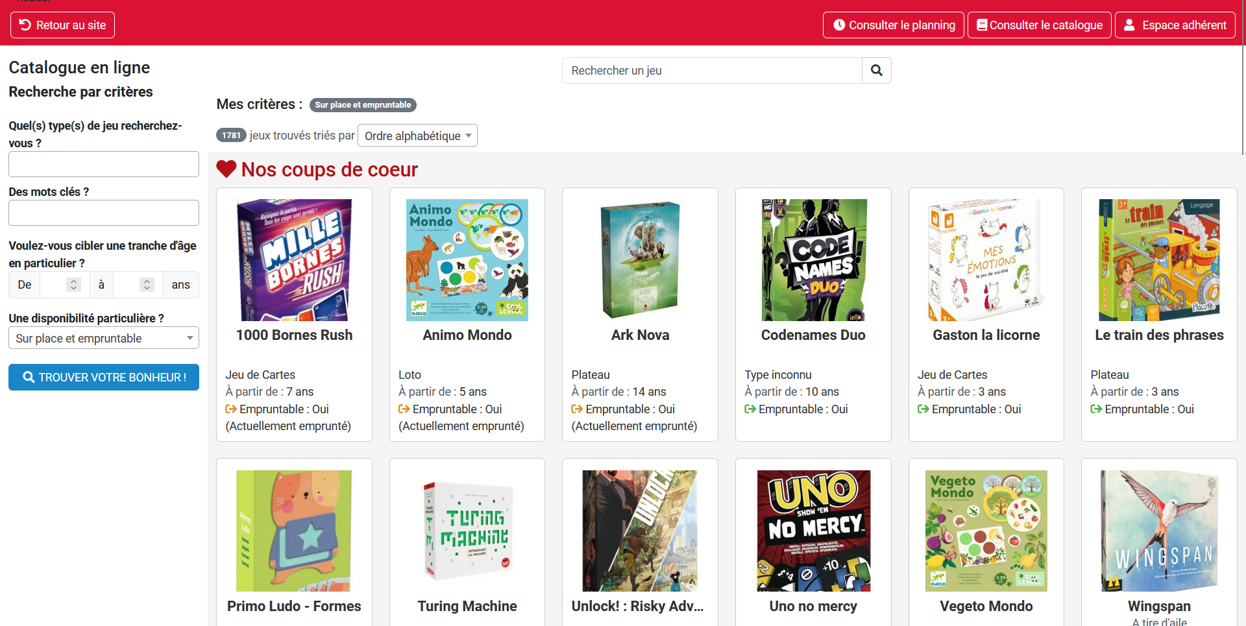Viewport: 1246px width, 626px height.
Task: Open 1000 Bornes Rush box image
Action: [294, 260]
